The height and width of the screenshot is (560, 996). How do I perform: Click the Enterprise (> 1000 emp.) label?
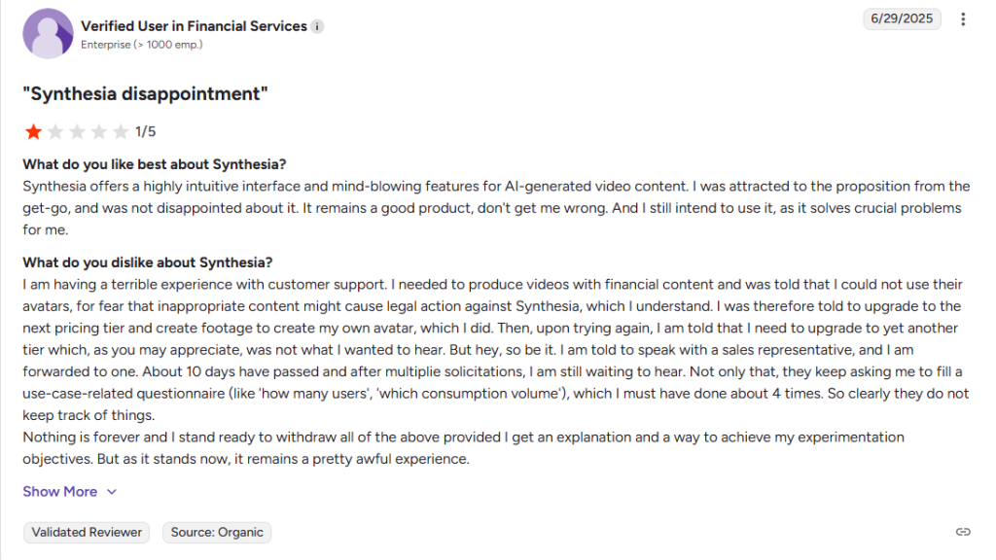[x=142, y=45]
